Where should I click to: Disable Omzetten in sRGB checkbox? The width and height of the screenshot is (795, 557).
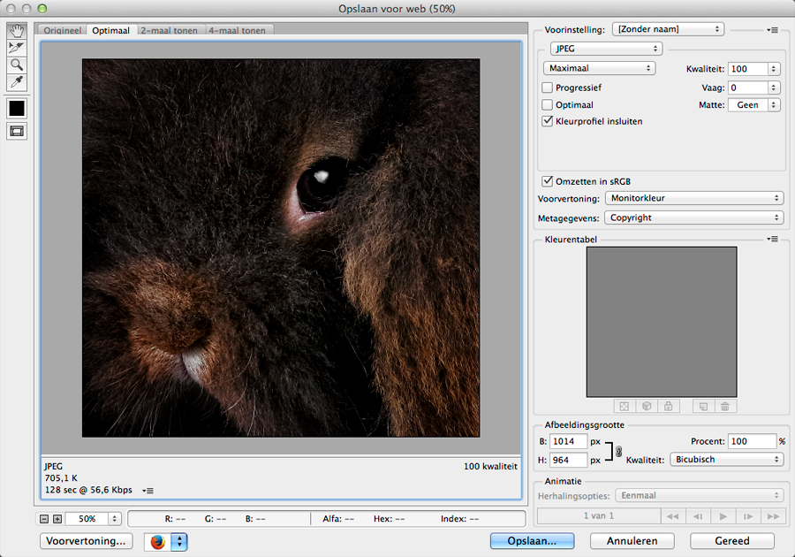pyautogui.click(x=548, y=180)
